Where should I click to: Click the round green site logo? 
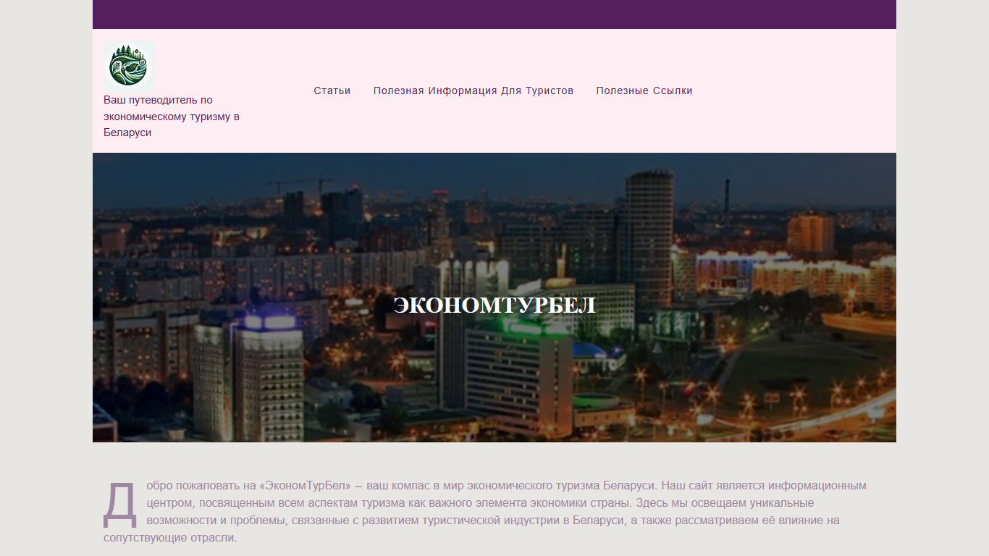pos(129,66)
